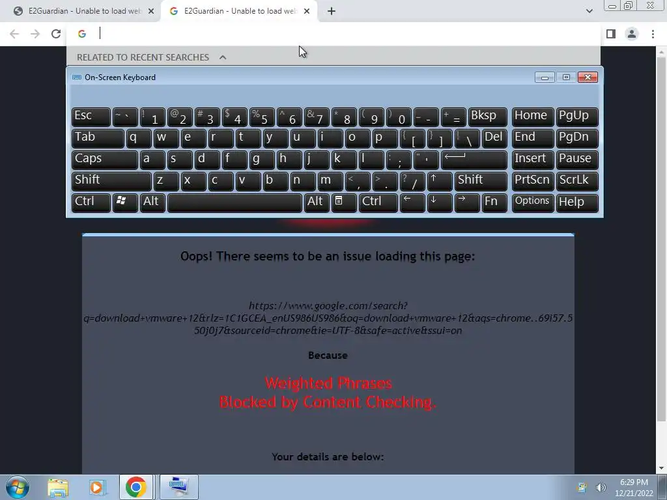This screenshot has width=667, height=500.
Task: Click the PgDn key
Action: (577, 138)
